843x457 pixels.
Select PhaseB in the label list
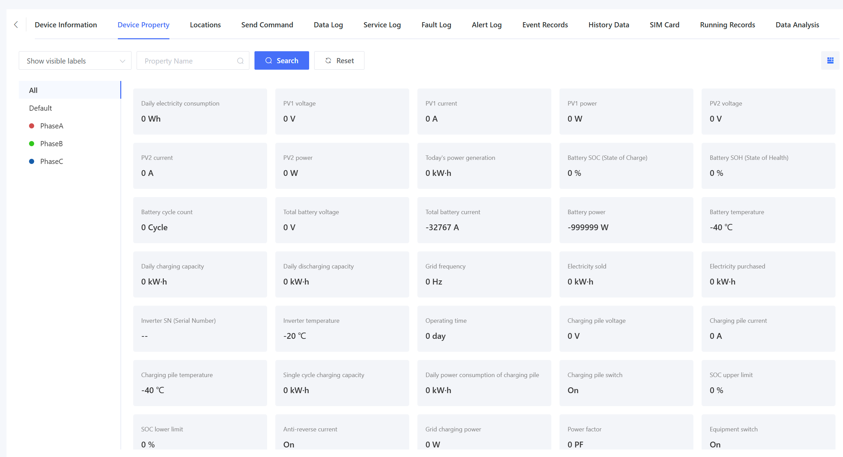pyautogui.click(x=51, y=144)
